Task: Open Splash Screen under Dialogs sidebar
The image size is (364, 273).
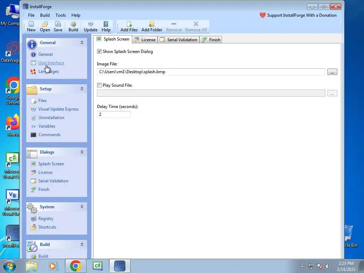Action: click(51, 164)
